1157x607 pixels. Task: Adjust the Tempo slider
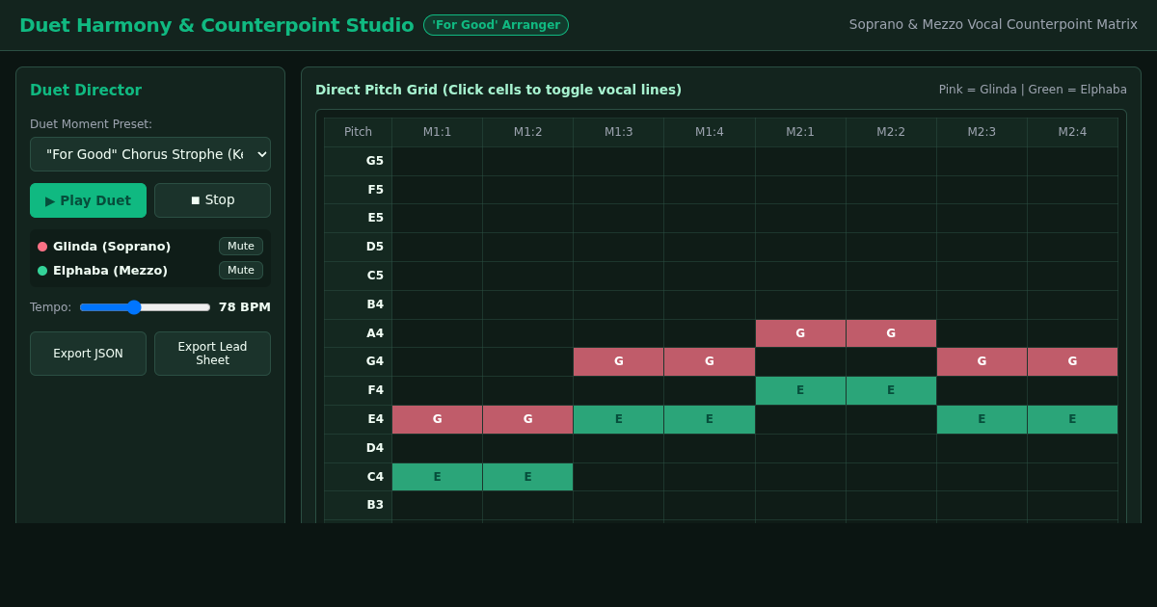coord(145,307)
